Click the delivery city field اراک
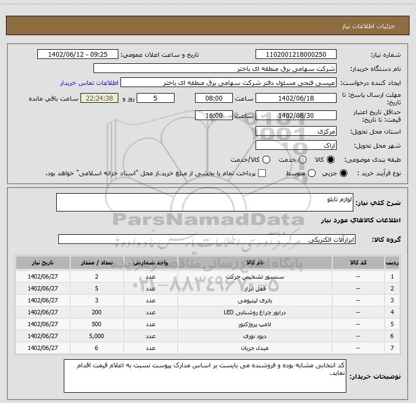The width and height of the screenshot is (416, 403). (x=296, y=145)
